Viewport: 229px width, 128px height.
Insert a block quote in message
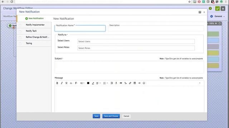(121, 83)
